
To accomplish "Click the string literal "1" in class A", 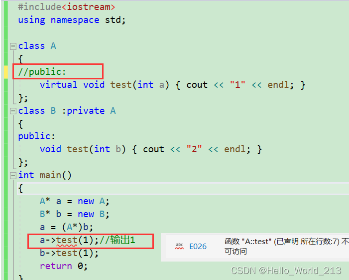I will click(237, 85).
